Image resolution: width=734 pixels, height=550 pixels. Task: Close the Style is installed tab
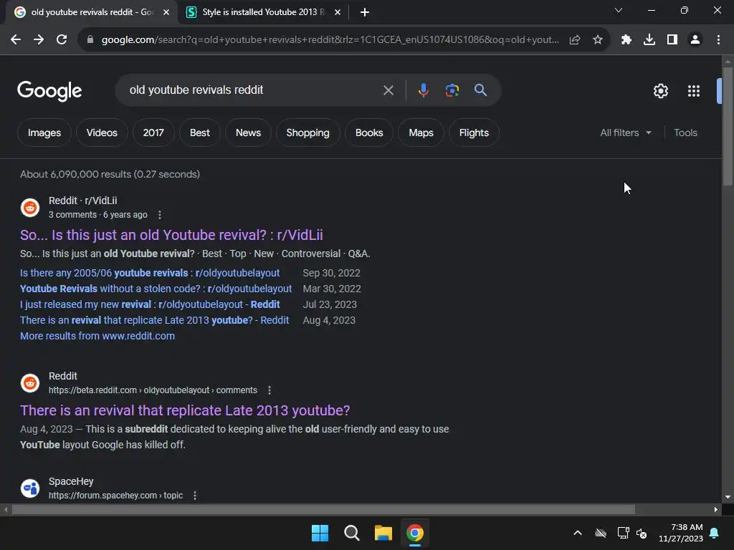[x=338, y=13]
